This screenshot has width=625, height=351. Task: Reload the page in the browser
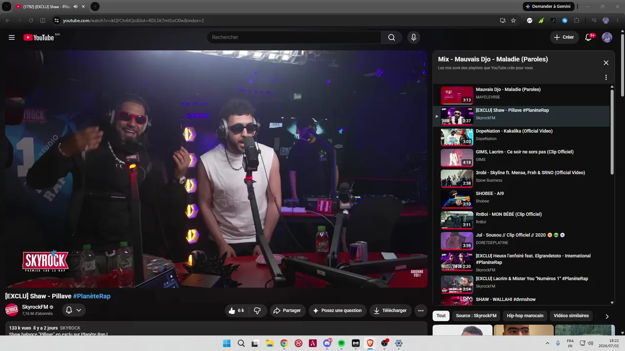point(31,20)
